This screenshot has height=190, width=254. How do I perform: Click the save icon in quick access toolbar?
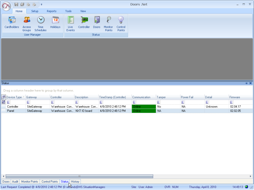tap(16, 4)
